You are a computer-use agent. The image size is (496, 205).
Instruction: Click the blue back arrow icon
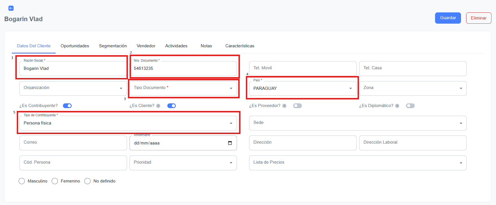coord(11,8)
